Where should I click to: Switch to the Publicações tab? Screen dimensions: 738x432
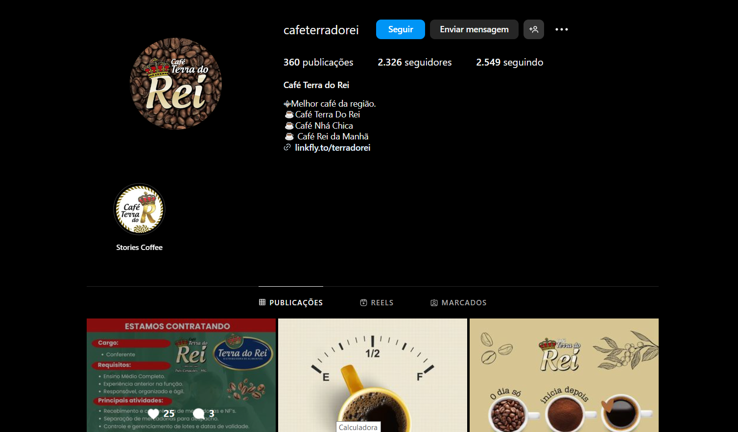tap(291, 302)
